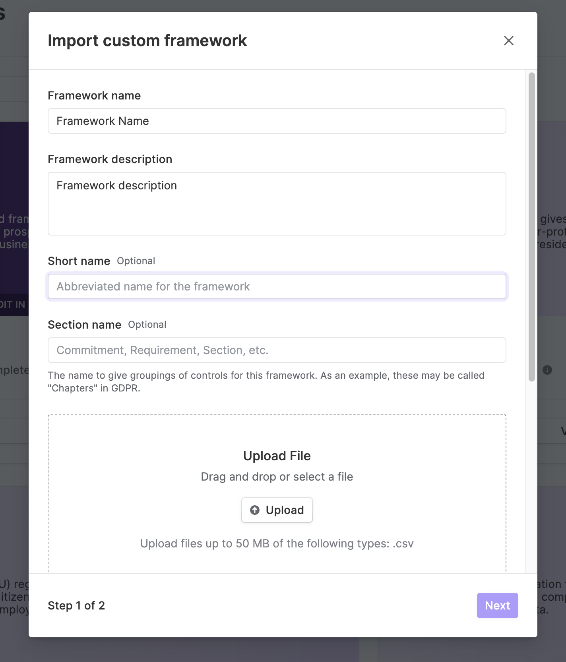The height and width of the screenshot is (662, 566).
Task: Click the "Framework name" field label
Action: 94,95
